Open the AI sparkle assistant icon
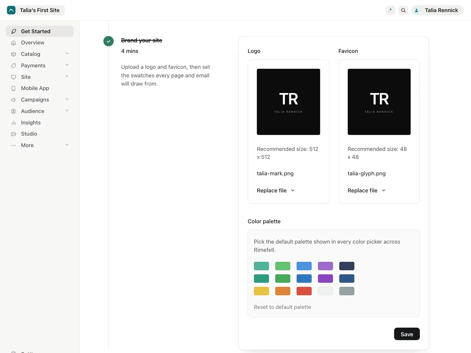The width and height of the screenshot is (471, 353). (390, 10)
